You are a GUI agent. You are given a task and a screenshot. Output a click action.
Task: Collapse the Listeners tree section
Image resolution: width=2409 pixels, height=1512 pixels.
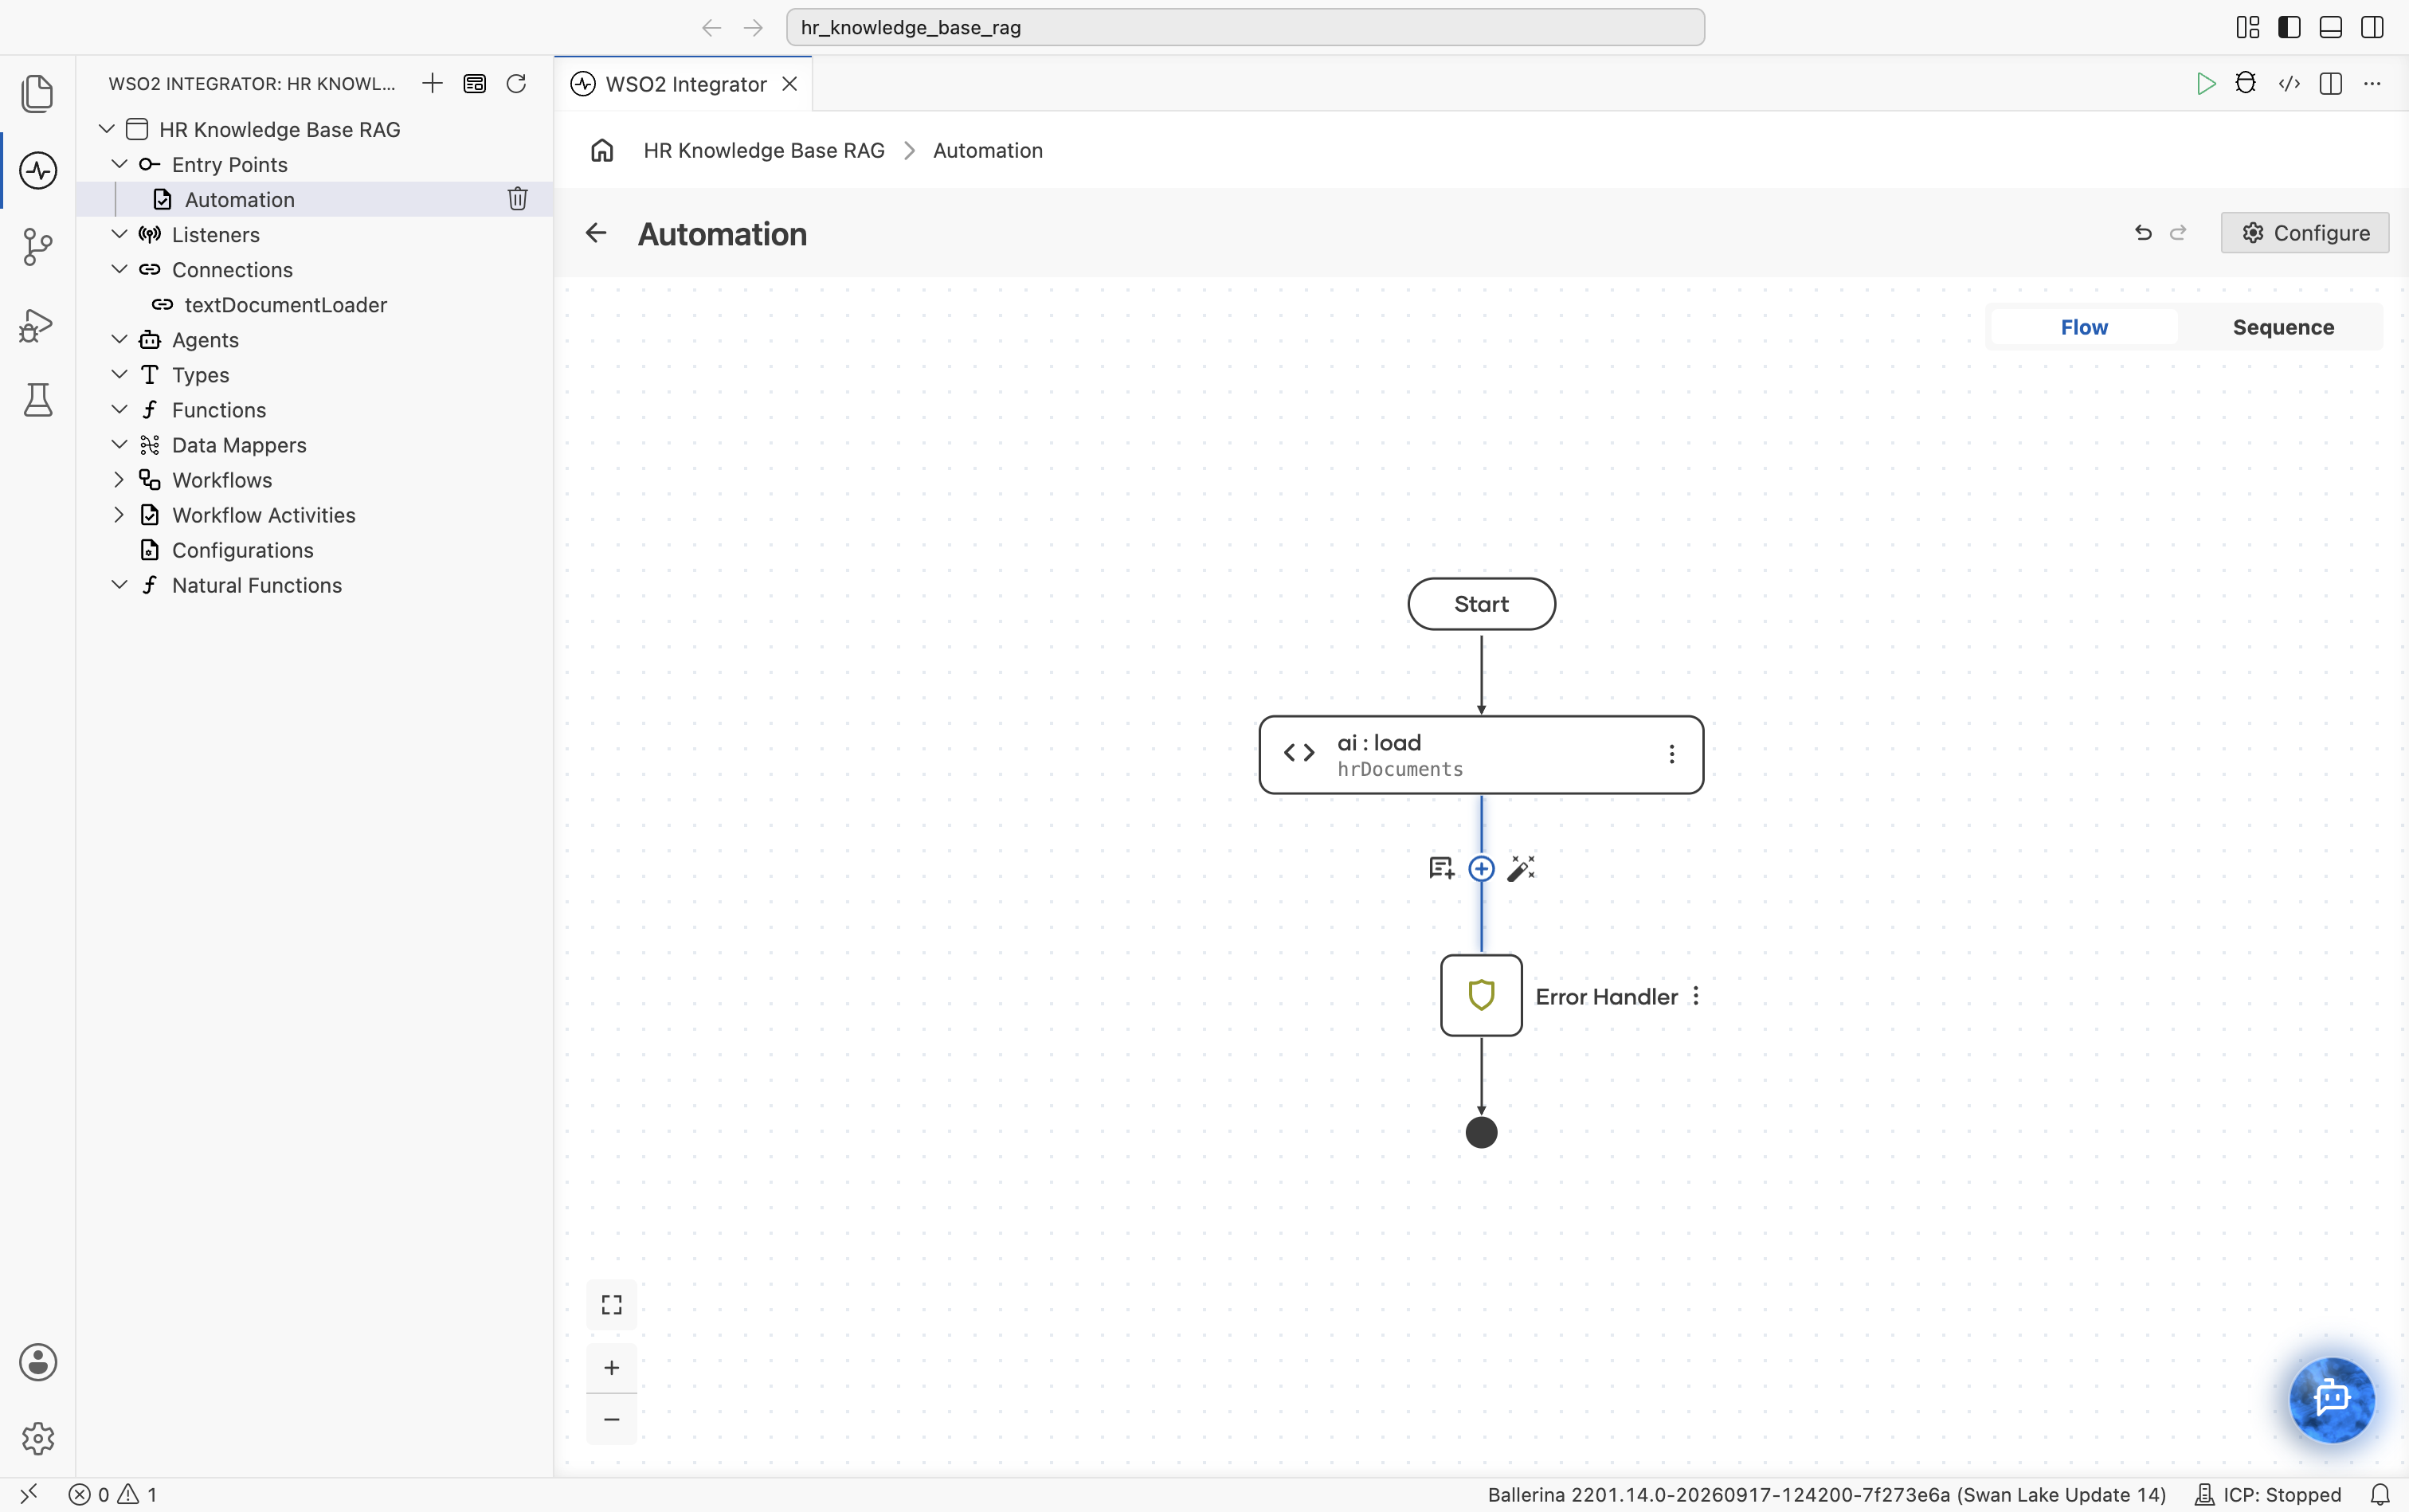[x=119, y=234]
